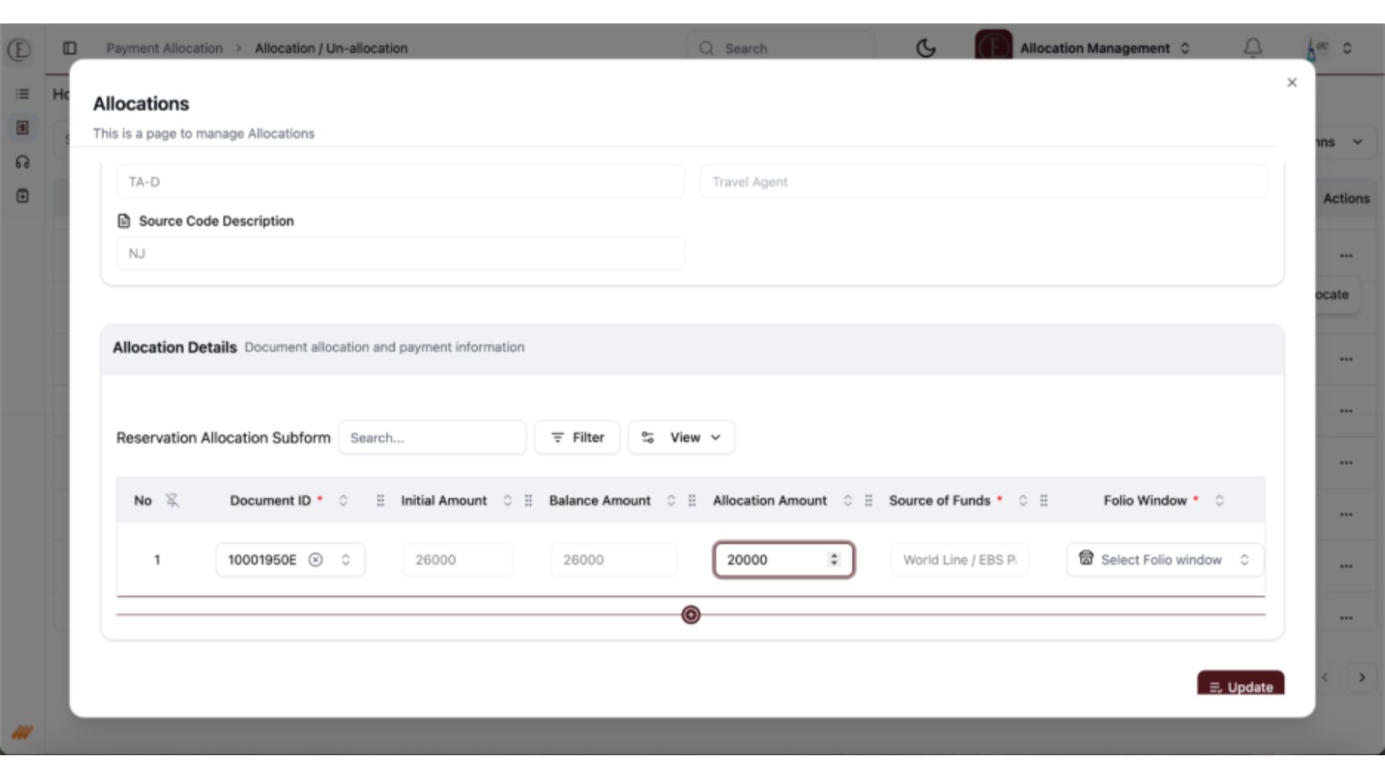Image resolution: width=1385 pixels, height=779 pixels.
Task: Click the Filter button
Action: point(577,438)
